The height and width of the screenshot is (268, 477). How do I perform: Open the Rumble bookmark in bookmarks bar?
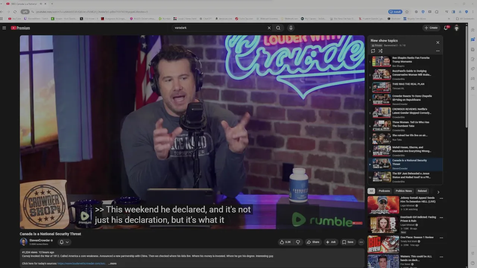165,19
